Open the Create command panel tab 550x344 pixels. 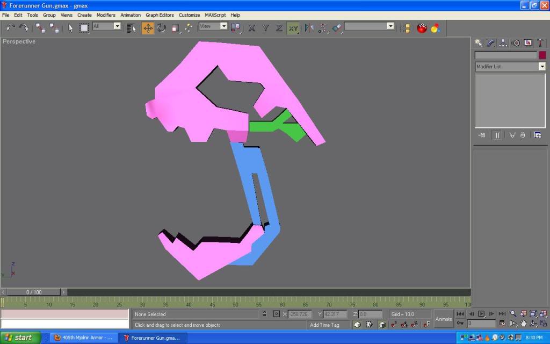click(478, 43)
